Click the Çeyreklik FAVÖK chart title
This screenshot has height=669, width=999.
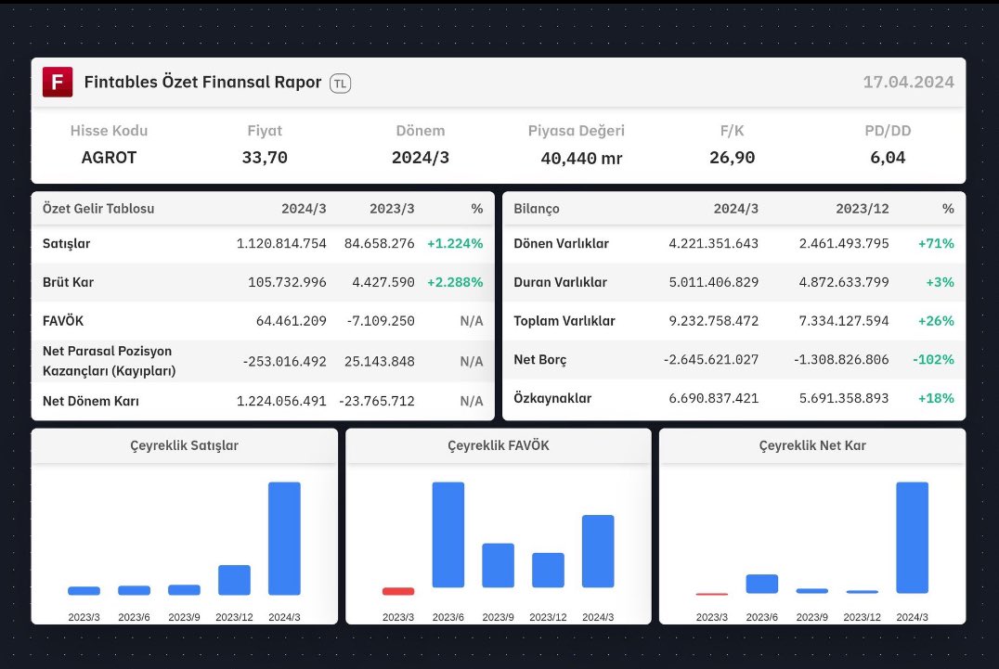(499, 445)
